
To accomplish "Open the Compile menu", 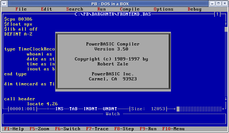I will coord(130,9).
